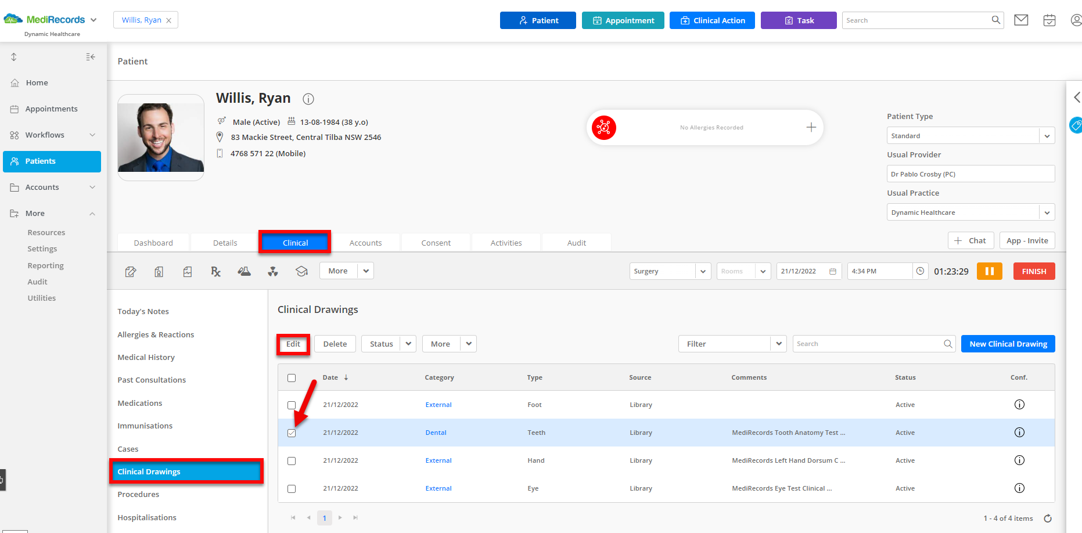
Task: Open the pathology request flask icon
Action: [x=244, y=271]
